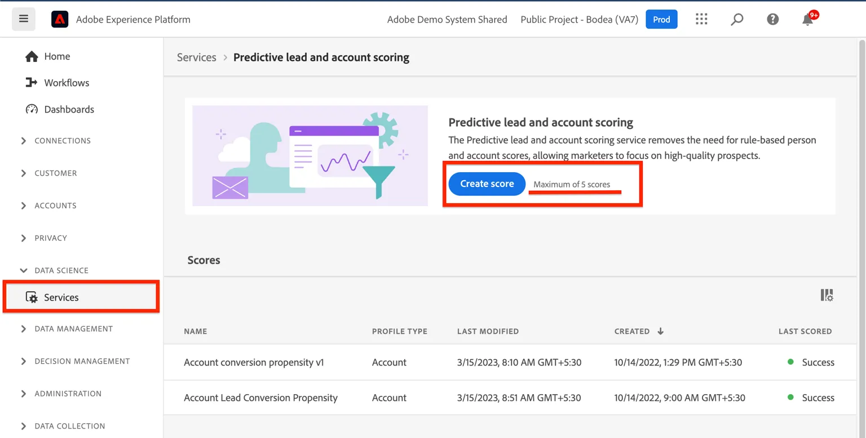Click the Adobe Demo System Shared organization name
Screen dimensions: 866x438
coord(447,20)
